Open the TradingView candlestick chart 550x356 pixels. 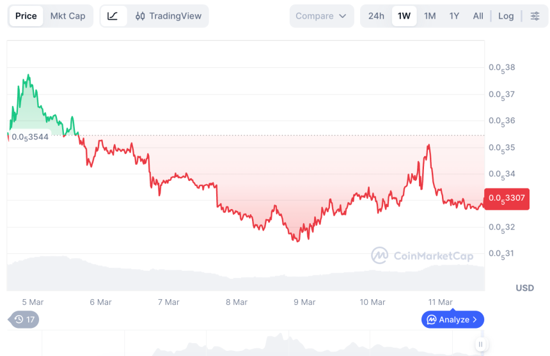[168, 16]
